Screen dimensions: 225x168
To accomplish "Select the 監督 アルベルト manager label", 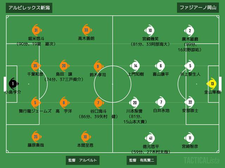I will click(x=83, y=160).
